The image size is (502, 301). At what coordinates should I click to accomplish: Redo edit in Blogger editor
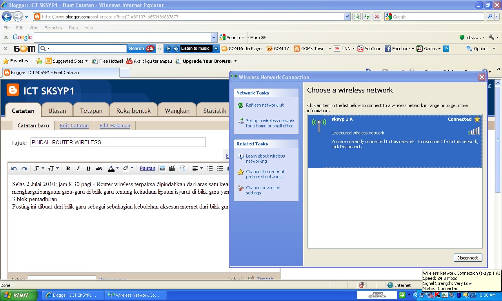click(x=24, y=168)
